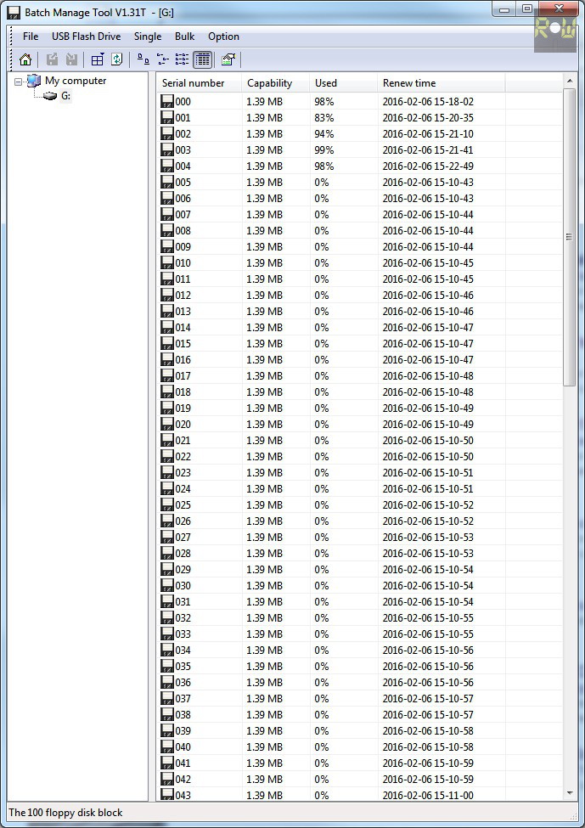Screen dimensions: 585x828
Task: Switch to details view
Action: pos(202,59)
